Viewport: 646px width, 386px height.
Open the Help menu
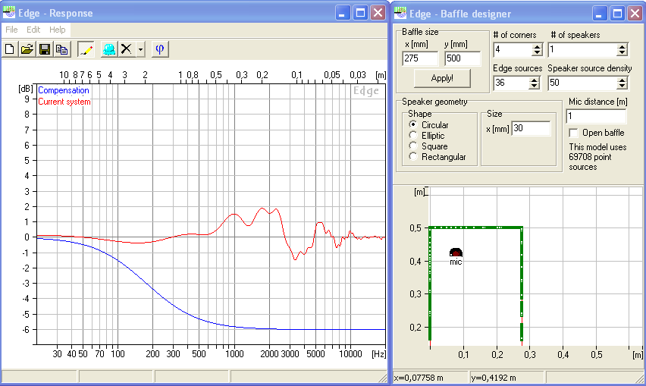pyautogui.click(x=58, y=30)
